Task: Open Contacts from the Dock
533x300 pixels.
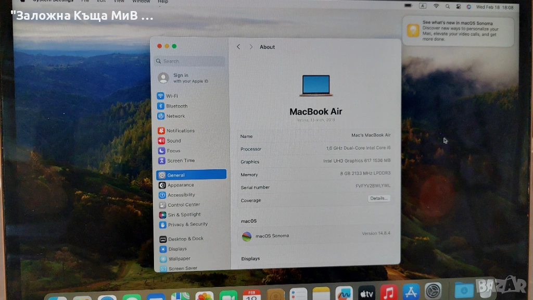Action: pos(275,295)
